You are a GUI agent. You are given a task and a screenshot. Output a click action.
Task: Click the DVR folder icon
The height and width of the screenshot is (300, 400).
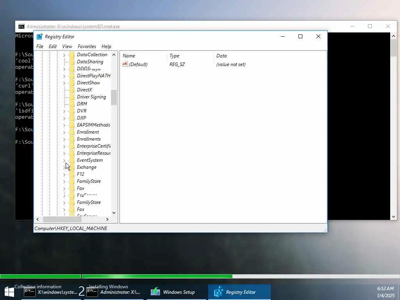(72, 111)
